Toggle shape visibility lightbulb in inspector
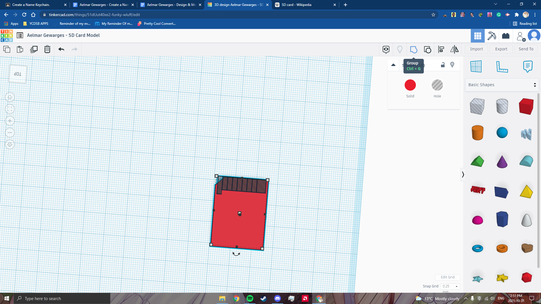 click(x=452, y=65)
